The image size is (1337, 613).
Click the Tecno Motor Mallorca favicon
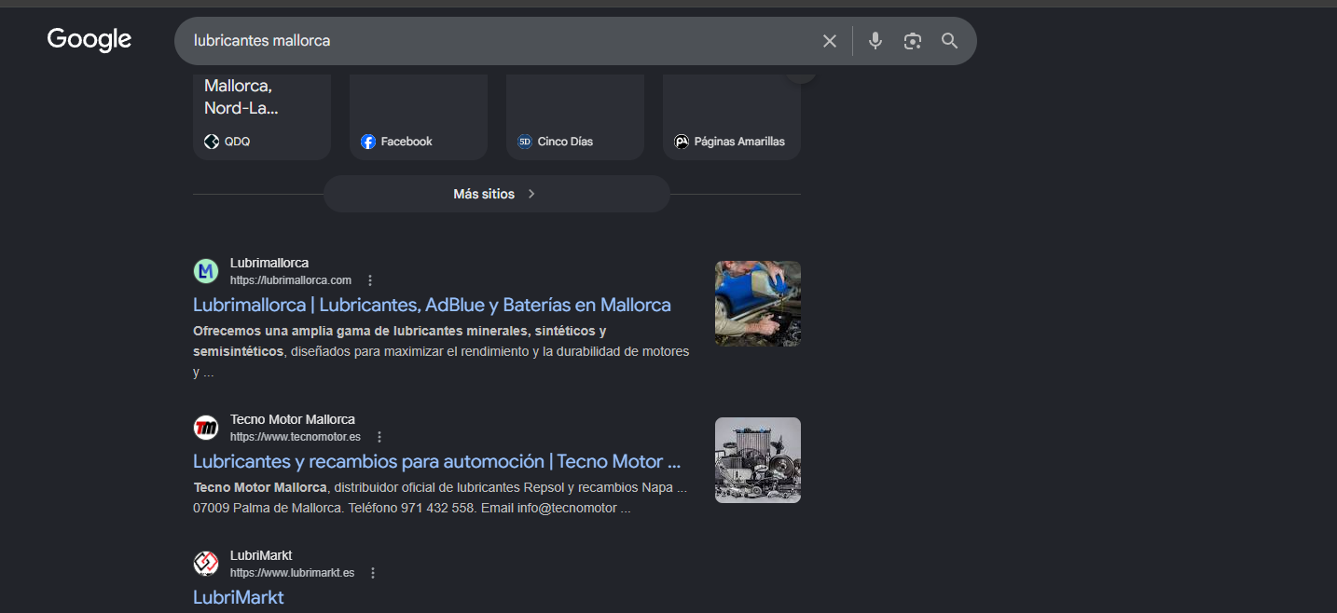pos(206,428)
